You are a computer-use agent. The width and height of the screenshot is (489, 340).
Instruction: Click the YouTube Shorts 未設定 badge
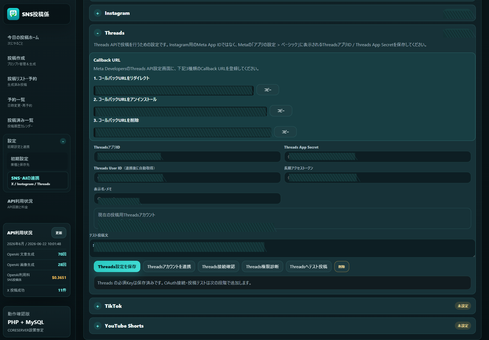pyautogui.click(x=463, y=326)
